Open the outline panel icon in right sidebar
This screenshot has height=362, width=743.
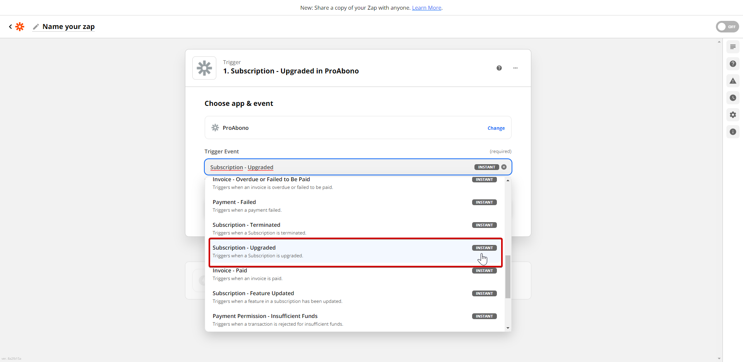[x=733, y=47]
